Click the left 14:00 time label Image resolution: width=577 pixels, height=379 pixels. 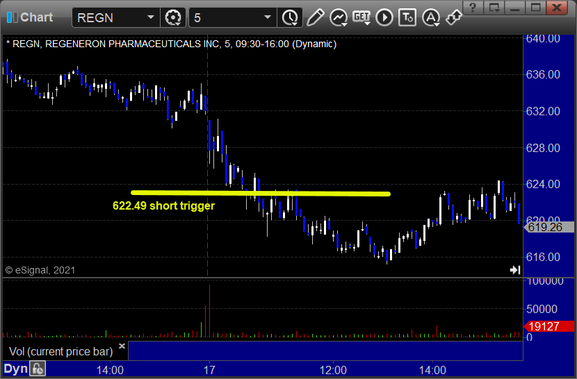coord(110,370)
